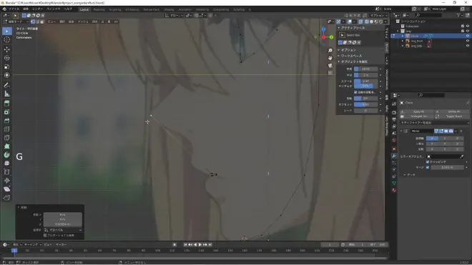472x265 pixels.
Task: Click the eyedropper beside the mirror object field
Action: tap(462, 156)
